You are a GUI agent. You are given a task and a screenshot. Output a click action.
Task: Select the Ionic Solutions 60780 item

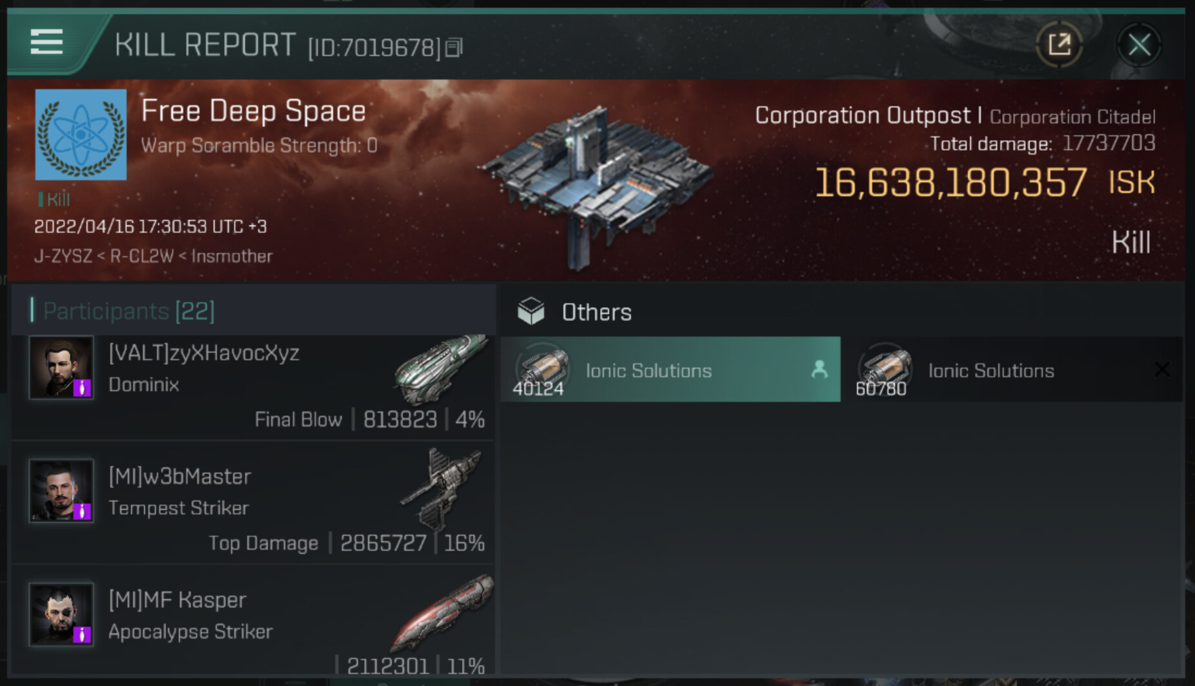coord(990,370)
